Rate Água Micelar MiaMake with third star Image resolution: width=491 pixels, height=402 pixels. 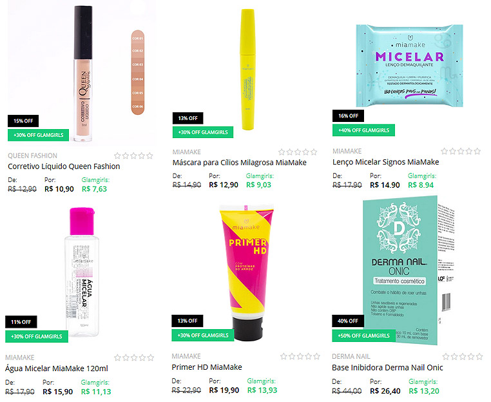click(134, 357)
